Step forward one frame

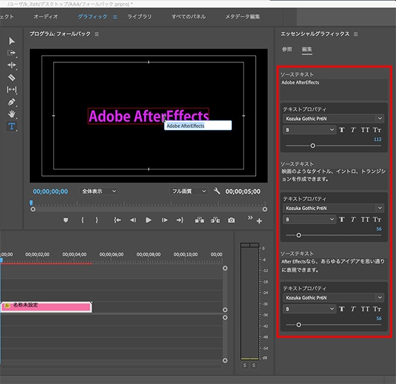[x=165, y=220]
